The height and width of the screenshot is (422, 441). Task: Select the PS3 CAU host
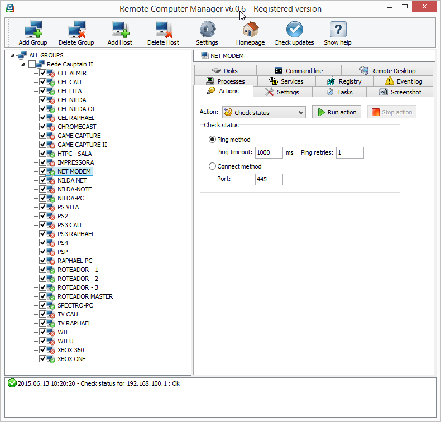pos(69,225)
